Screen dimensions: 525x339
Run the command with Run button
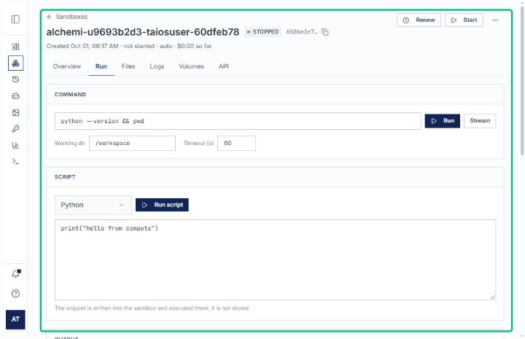(443, 121)
